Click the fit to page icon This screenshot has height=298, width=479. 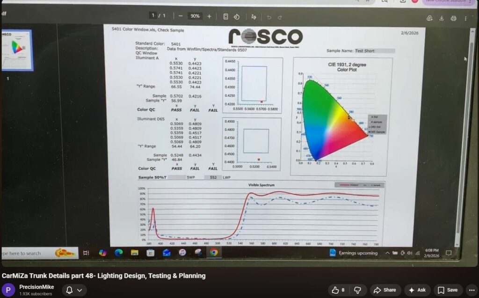(x=226, y=16)
